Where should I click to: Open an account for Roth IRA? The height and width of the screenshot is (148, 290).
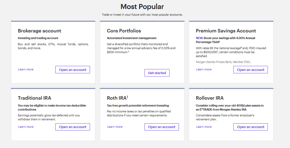pos(161,127)
